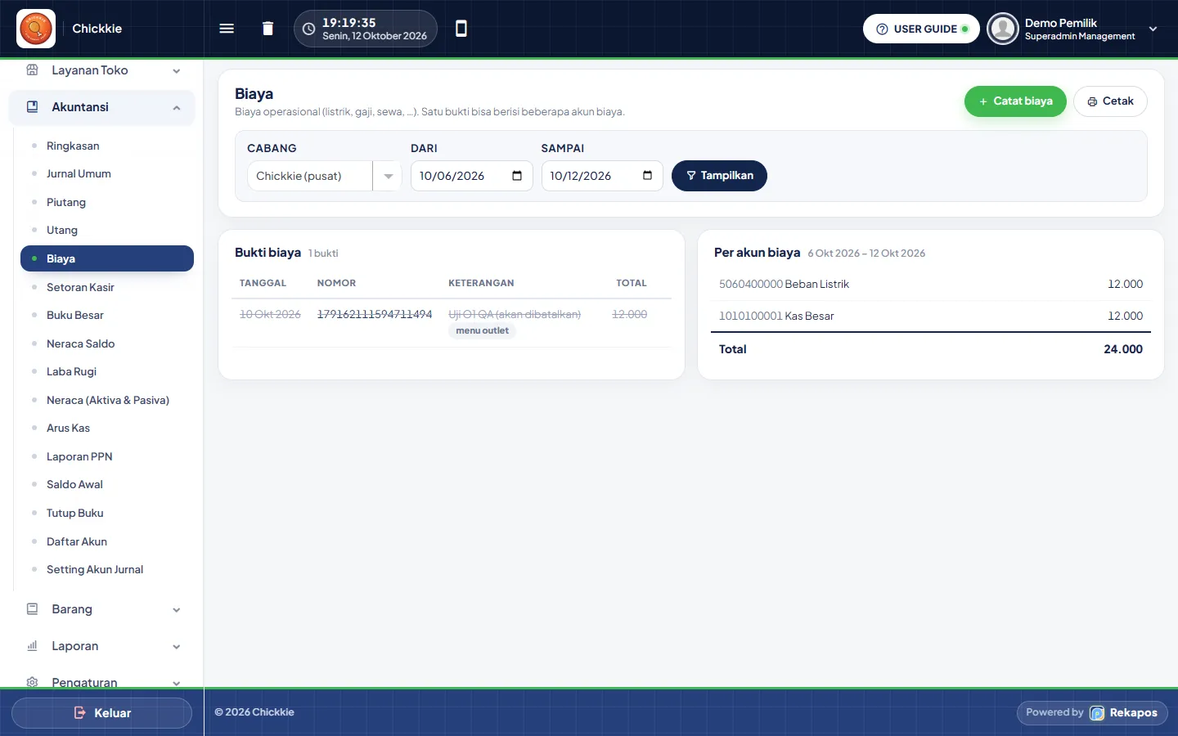Open Daftar Akun page
The image size is (1178, 736).
coord(107,541)
